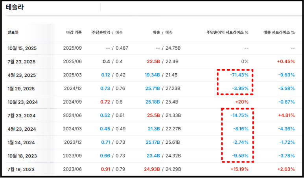Select the 마감 기준 column header
304x178 pixels.
tap(74, 32)
